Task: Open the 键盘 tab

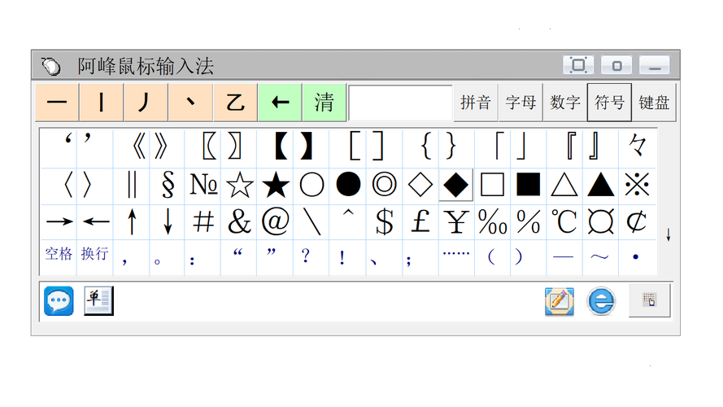Action: click(x=654, y=103)
